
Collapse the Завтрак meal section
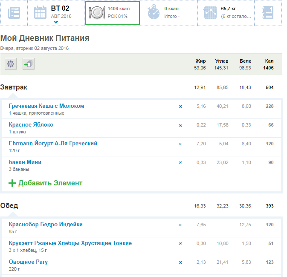click(x=14, y=87)
